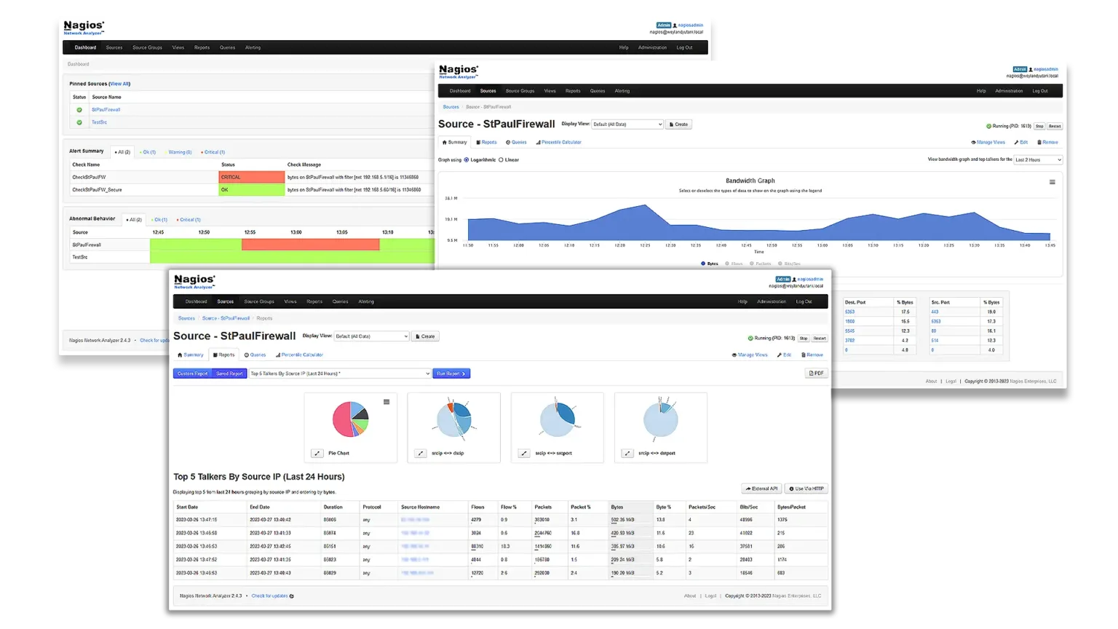This screenshot has height=629, width=1118.
Task: Click the green status icon for StPaulFirewall
Action: tap(79, 110)
